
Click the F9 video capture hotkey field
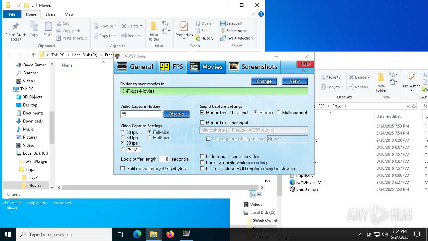(x=141, y=114)
